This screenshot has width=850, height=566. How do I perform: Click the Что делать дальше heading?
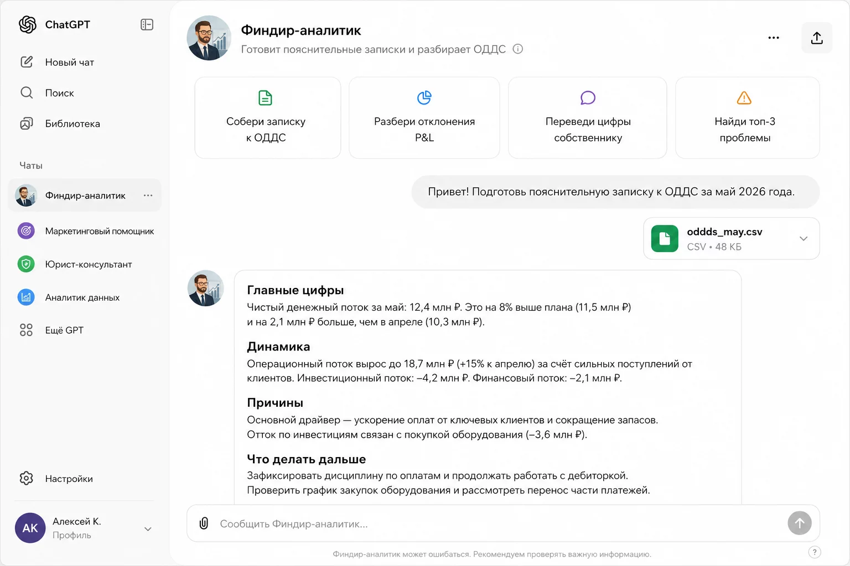(307, 459)
